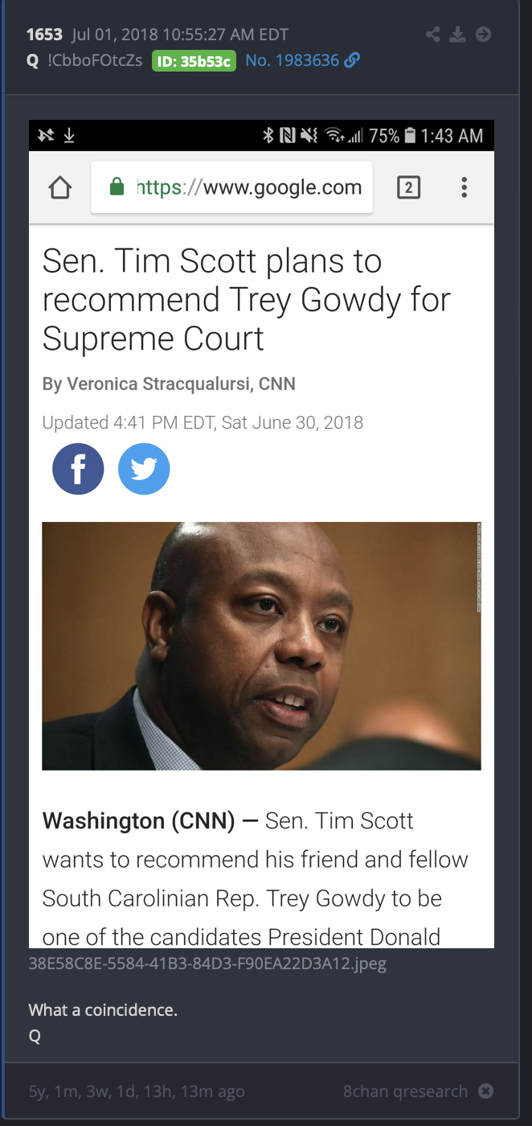This screenshot has width=532, height=1126.
Task: Open post No. 1983636 link
Action: [x=292, y=60]
